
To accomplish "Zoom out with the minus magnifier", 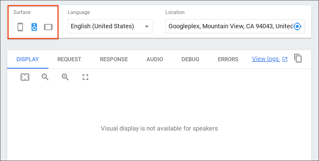I will [45, 77].
